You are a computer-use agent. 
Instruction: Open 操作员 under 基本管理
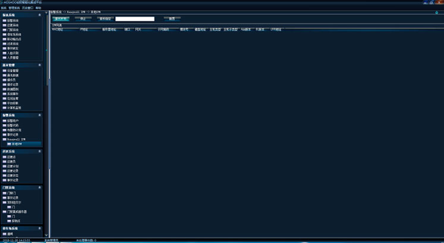click(x=12, y=80)
